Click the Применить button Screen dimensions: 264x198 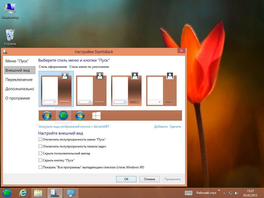click(172, 179)
